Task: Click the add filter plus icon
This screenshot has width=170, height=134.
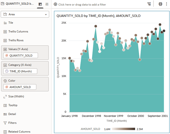Action: click(56, 4)
